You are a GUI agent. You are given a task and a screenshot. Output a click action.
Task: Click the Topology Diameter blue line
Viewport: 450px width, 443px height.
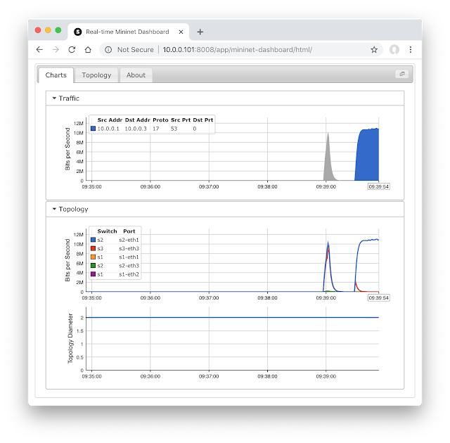coord(232,317)
